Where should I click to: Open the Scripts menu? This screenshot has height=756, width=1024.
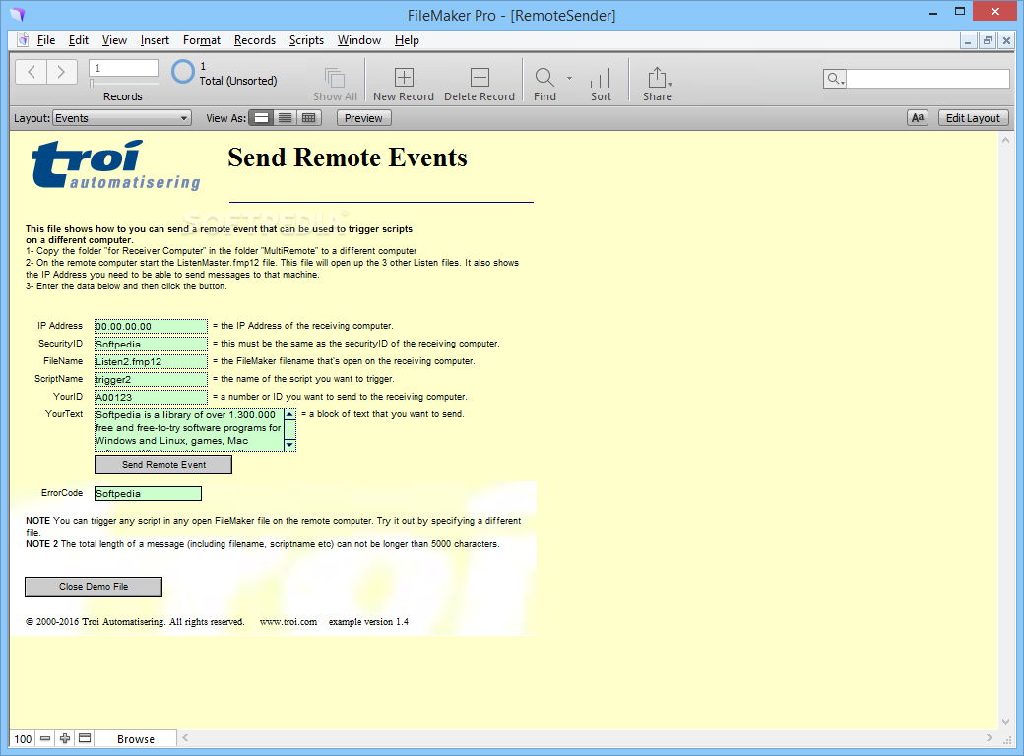pyautogui.click(x=306, y=40)
